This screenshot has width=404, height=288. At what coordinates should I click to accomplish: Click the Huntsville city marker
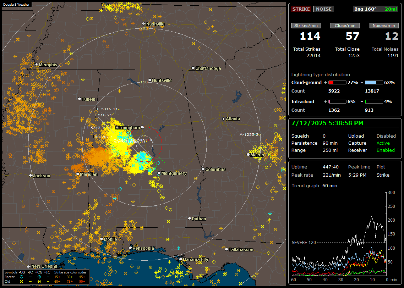(x=150, y=80)
